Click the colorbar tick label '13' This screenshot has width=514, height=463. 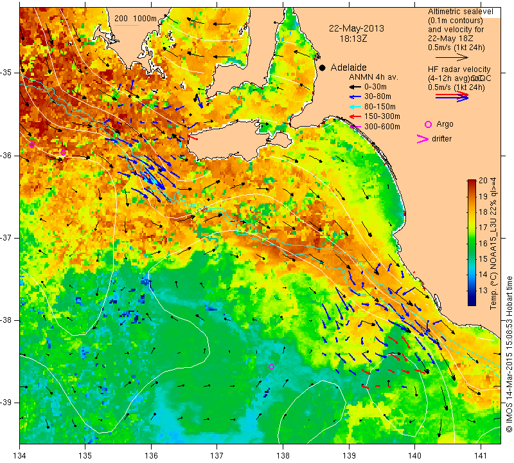(483, 291)
